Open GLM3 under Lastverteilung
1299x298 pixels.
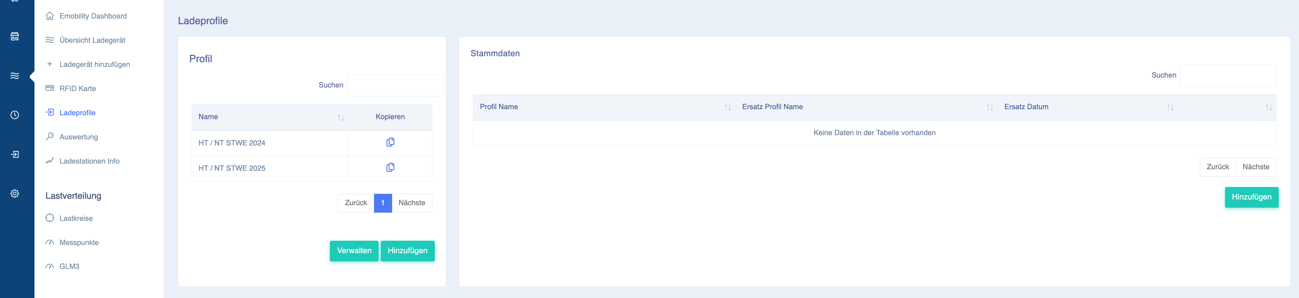[x=70, y=266]
